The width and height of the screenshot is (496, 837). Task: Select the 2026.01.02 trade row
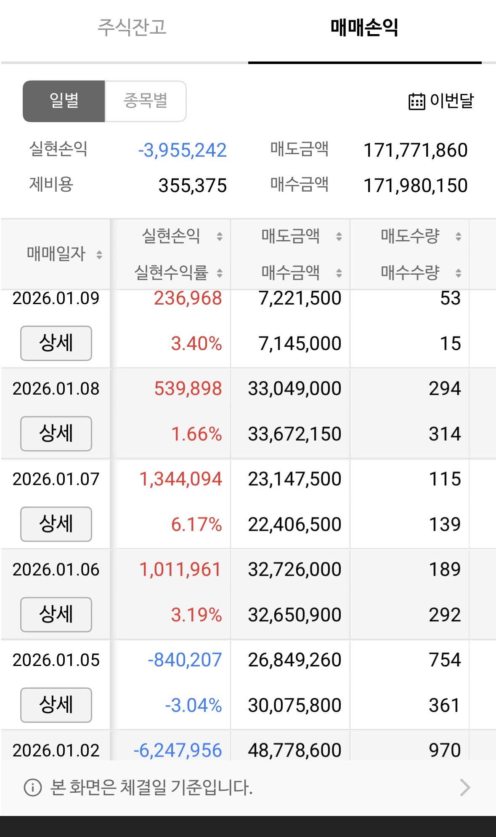click(x=248, y=746)
